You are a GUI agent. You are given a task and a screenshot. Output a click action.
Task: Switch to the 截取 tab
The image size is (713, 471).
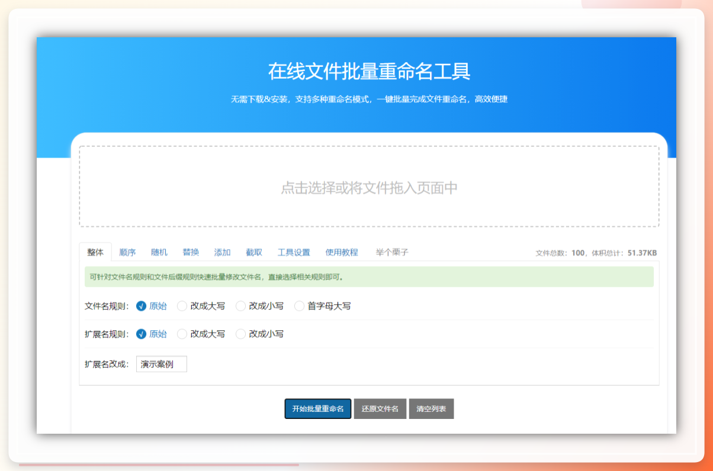[x=254, y=252]
